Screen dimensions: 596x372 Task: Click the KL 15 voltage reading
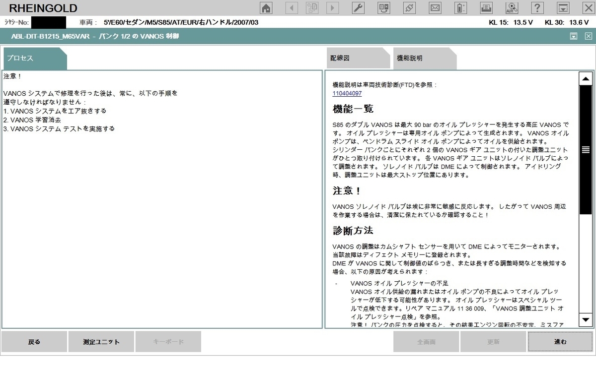[x=511, y=22]
